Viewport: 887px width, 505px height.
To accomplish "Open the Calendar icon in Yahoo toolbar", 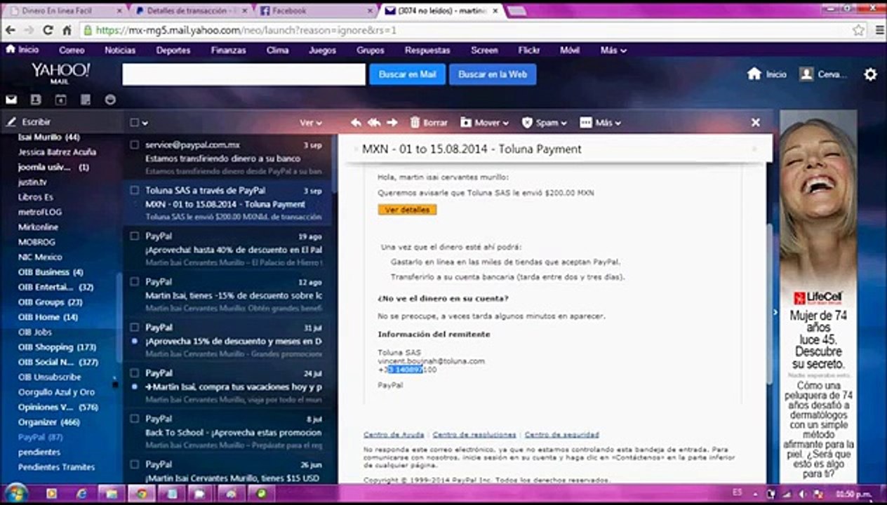I will (x=61, y=100).
